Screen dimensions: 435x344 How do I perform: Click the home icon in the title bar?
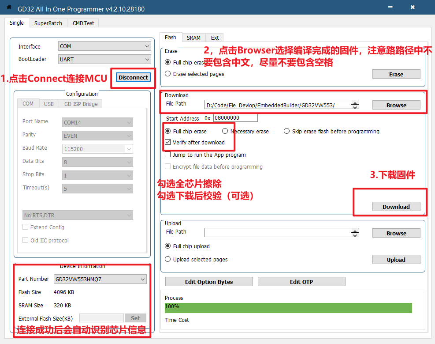[8, 8]
